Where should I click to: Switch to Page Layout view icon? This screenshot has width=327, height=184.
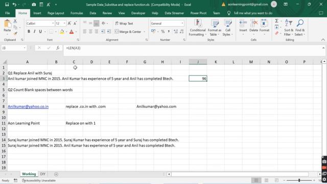[266, 180]
